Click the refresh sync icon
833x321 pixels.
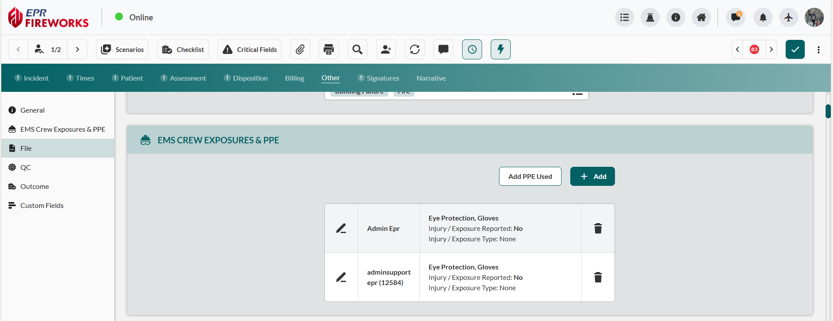[415, 49]
